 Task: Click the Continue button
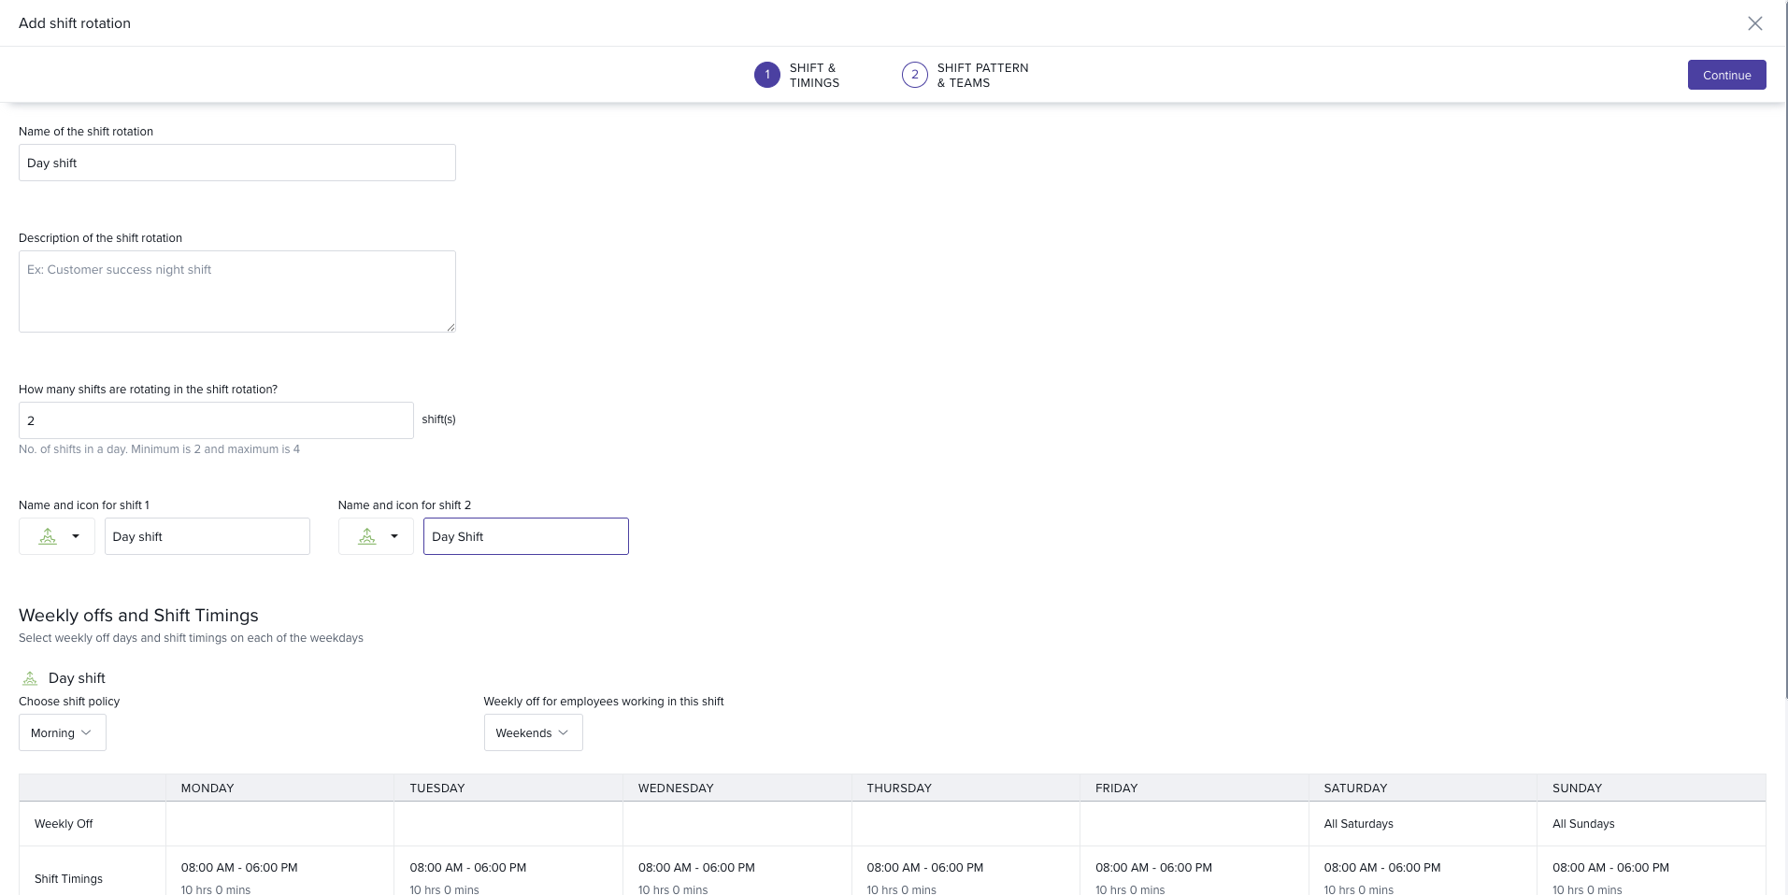(1725, 75)
